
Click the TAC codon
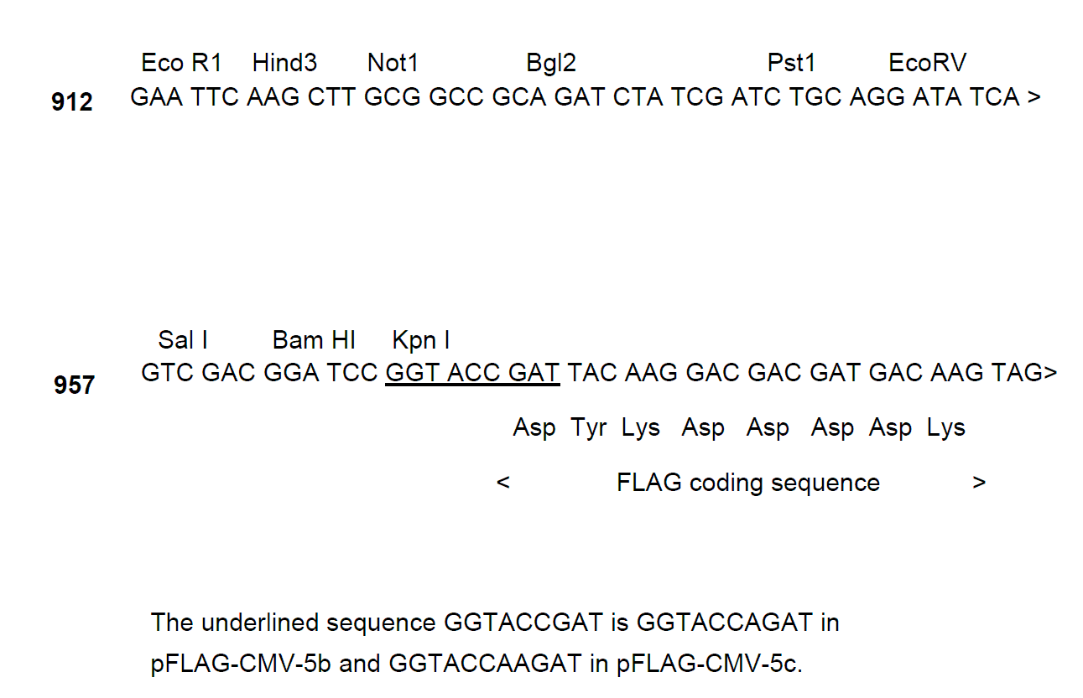point(592,372)
